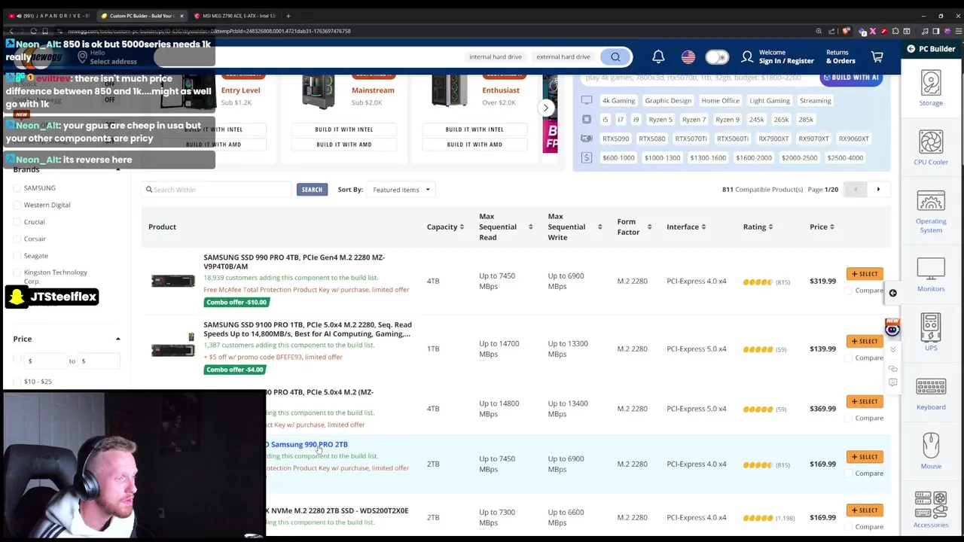This screenshot has width=964, height=542.
Task: Change country via US flag icon
Action: 688,57
